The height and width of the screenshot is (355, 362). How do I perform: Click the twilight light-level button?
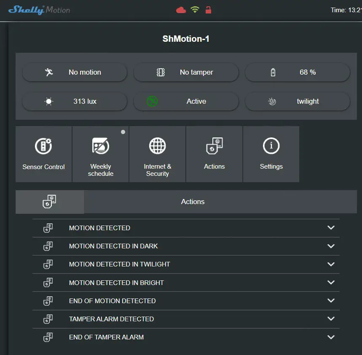297,101
